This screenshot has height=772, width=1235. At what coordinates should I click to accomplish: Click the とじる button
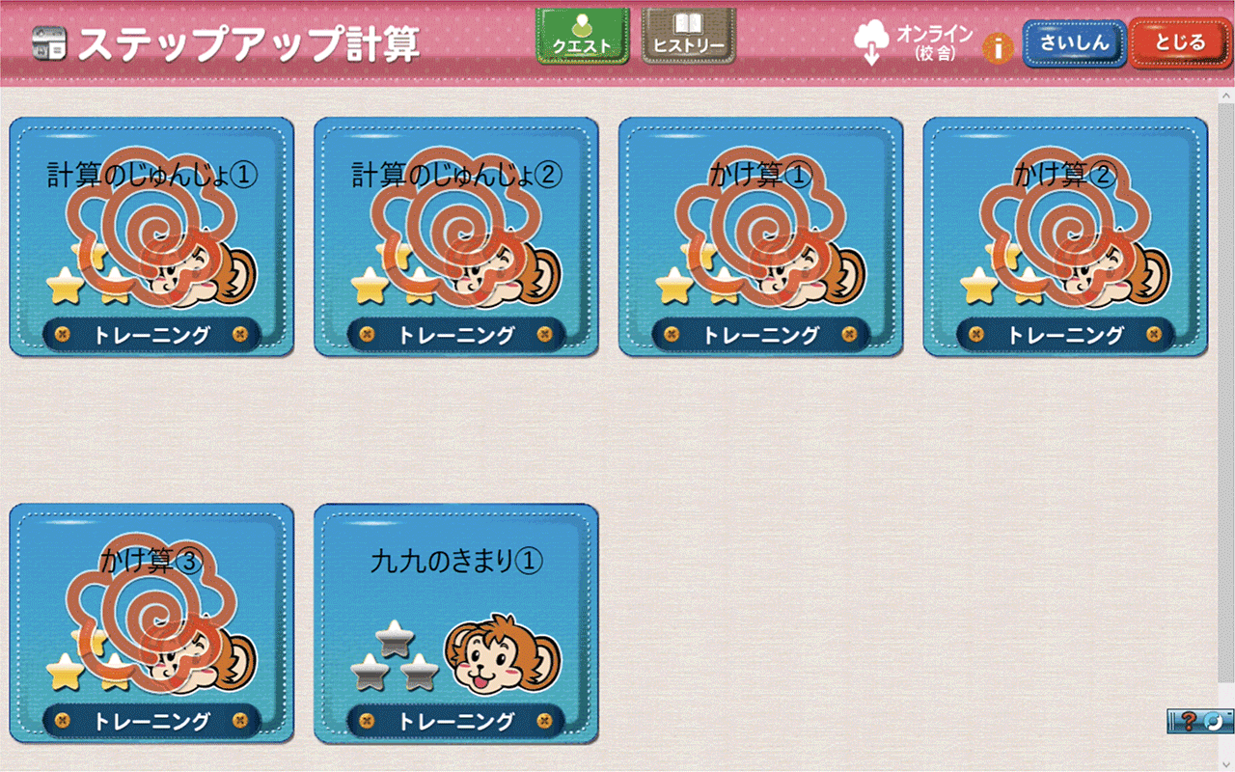pyautogui.click(x=1179, y=42)
